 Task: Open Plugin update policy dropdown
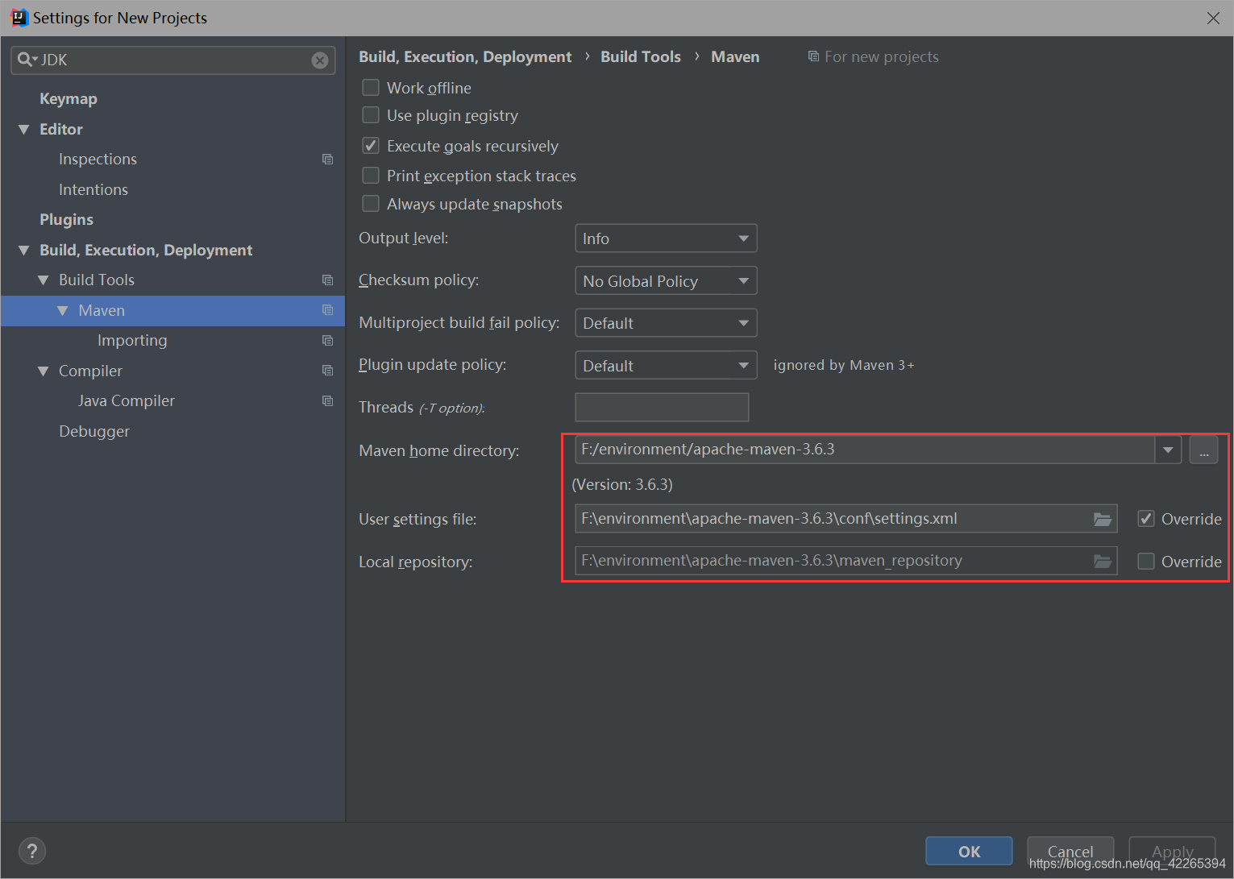point(666,365)
